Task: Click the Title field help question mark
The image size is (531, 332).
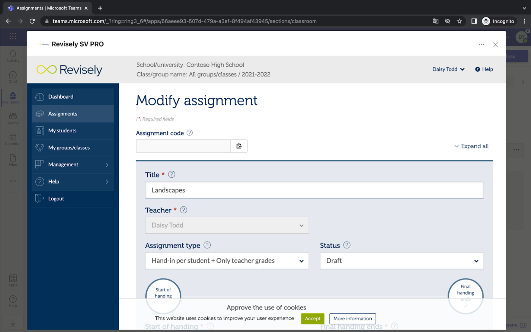Action: point(171,174)
